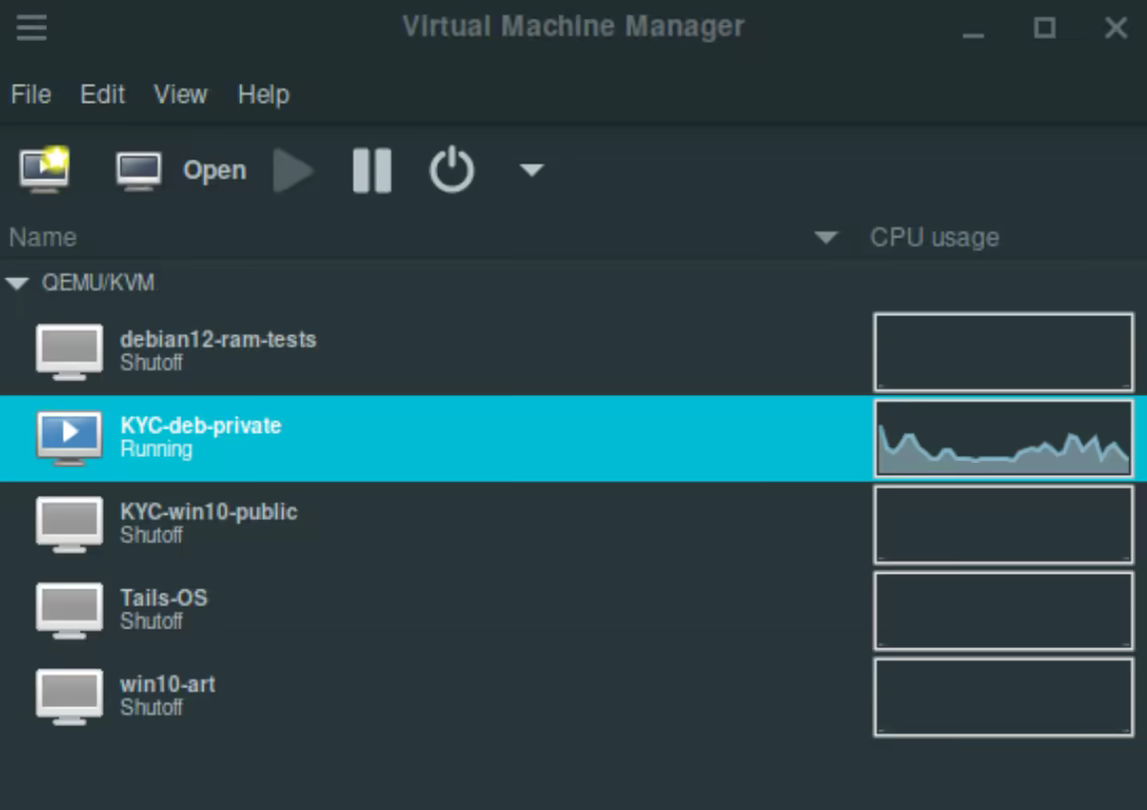This screenshot has width=1147, height=810.
Task: Maximize the Virtual Machine Manager window
Action: (x=1044, y=28)
